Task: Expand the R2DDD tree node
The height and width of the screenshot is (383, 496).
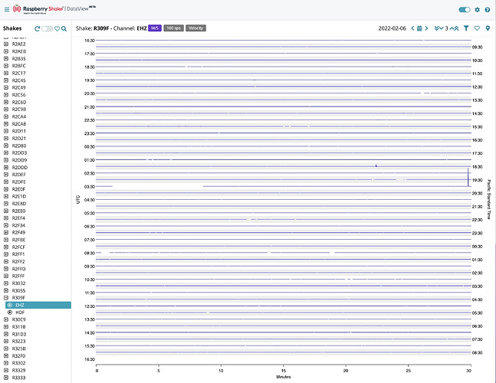Action: (5, 167)
